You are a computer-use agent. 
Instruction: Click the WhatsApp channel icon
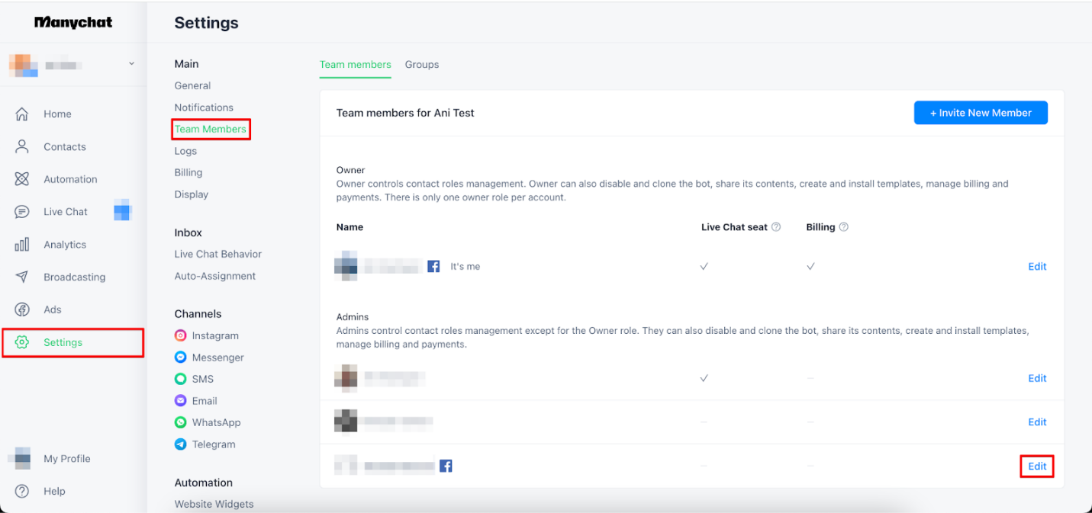tap(181, 422)
